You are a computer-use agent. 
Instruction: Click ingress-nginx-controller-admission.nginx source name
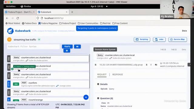(x=38, y=86)
